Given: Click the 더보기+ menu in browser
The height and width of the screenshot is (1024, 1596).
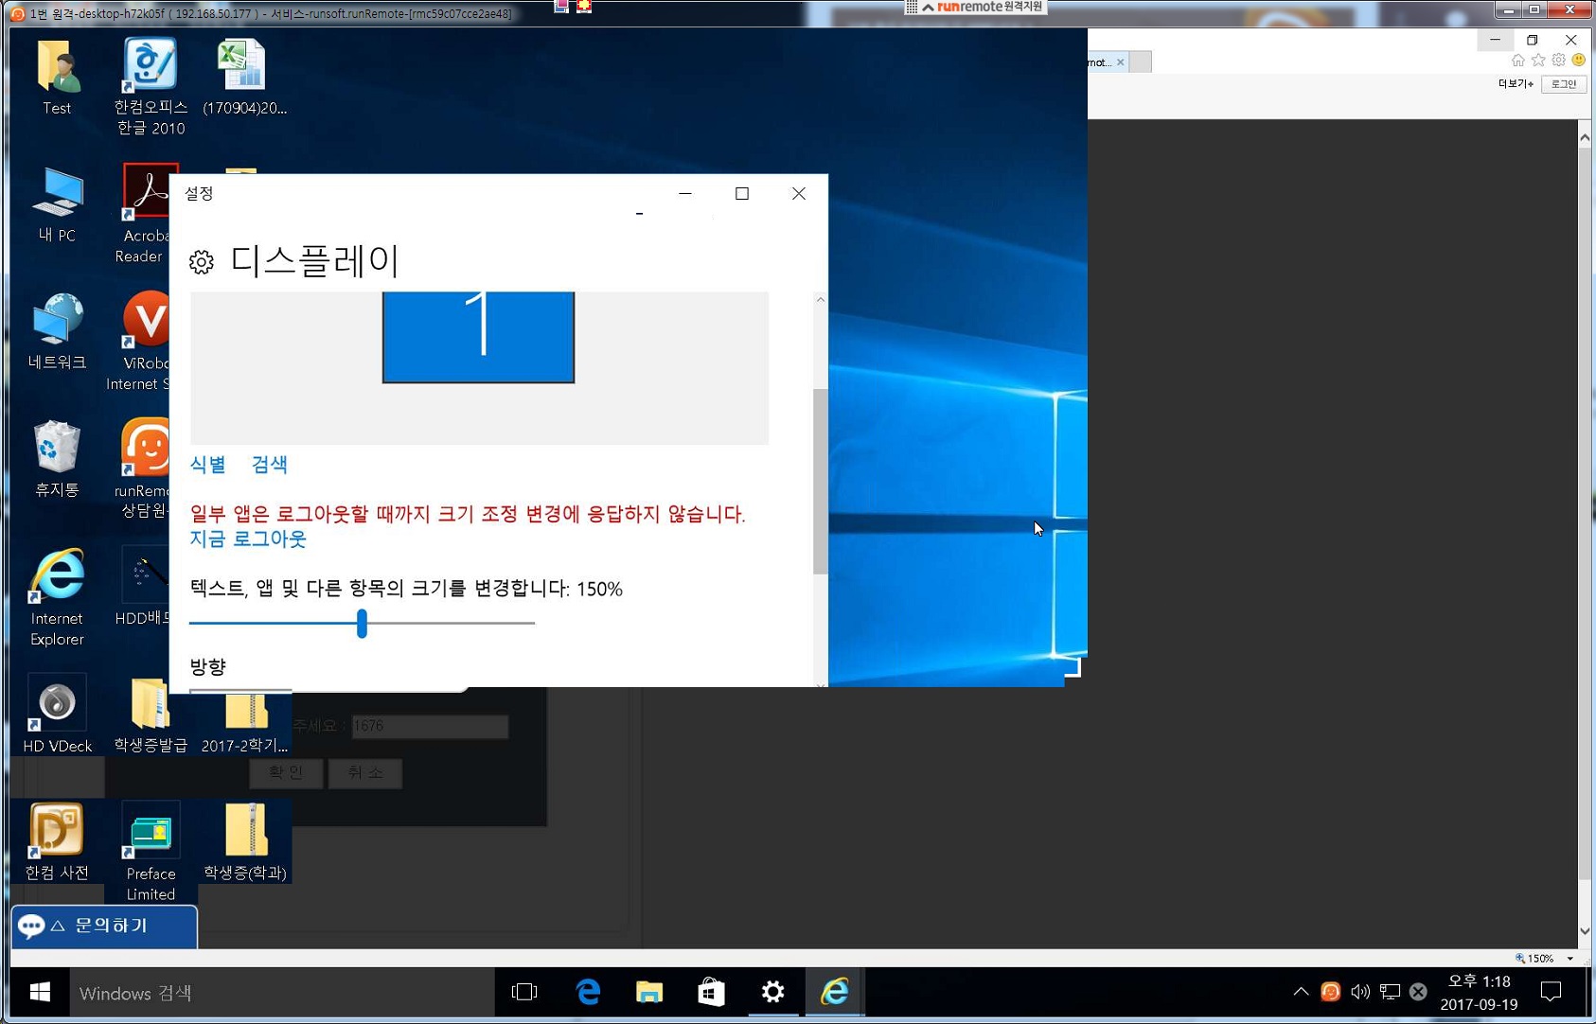Looking at the screenshot, I should point(1515,84).
